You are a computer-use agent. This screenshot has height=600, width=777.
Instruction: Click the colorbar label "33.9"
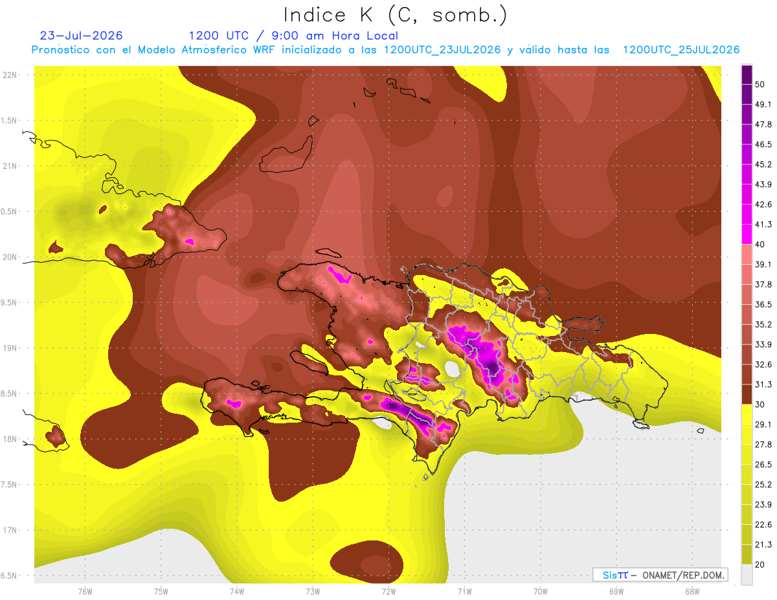[763, 344]
